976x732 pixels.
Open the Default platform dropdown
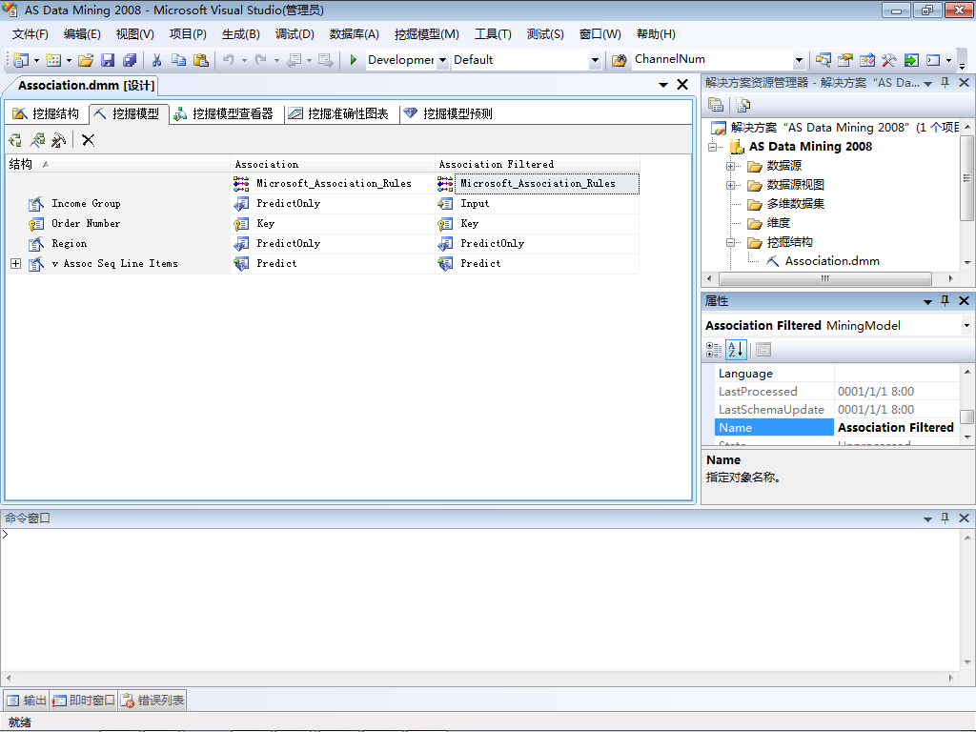point(595,60)
